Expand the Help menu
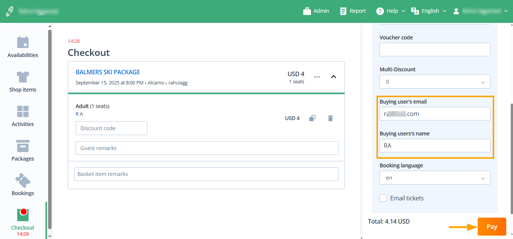513x239 pixels. pos(391,11)
